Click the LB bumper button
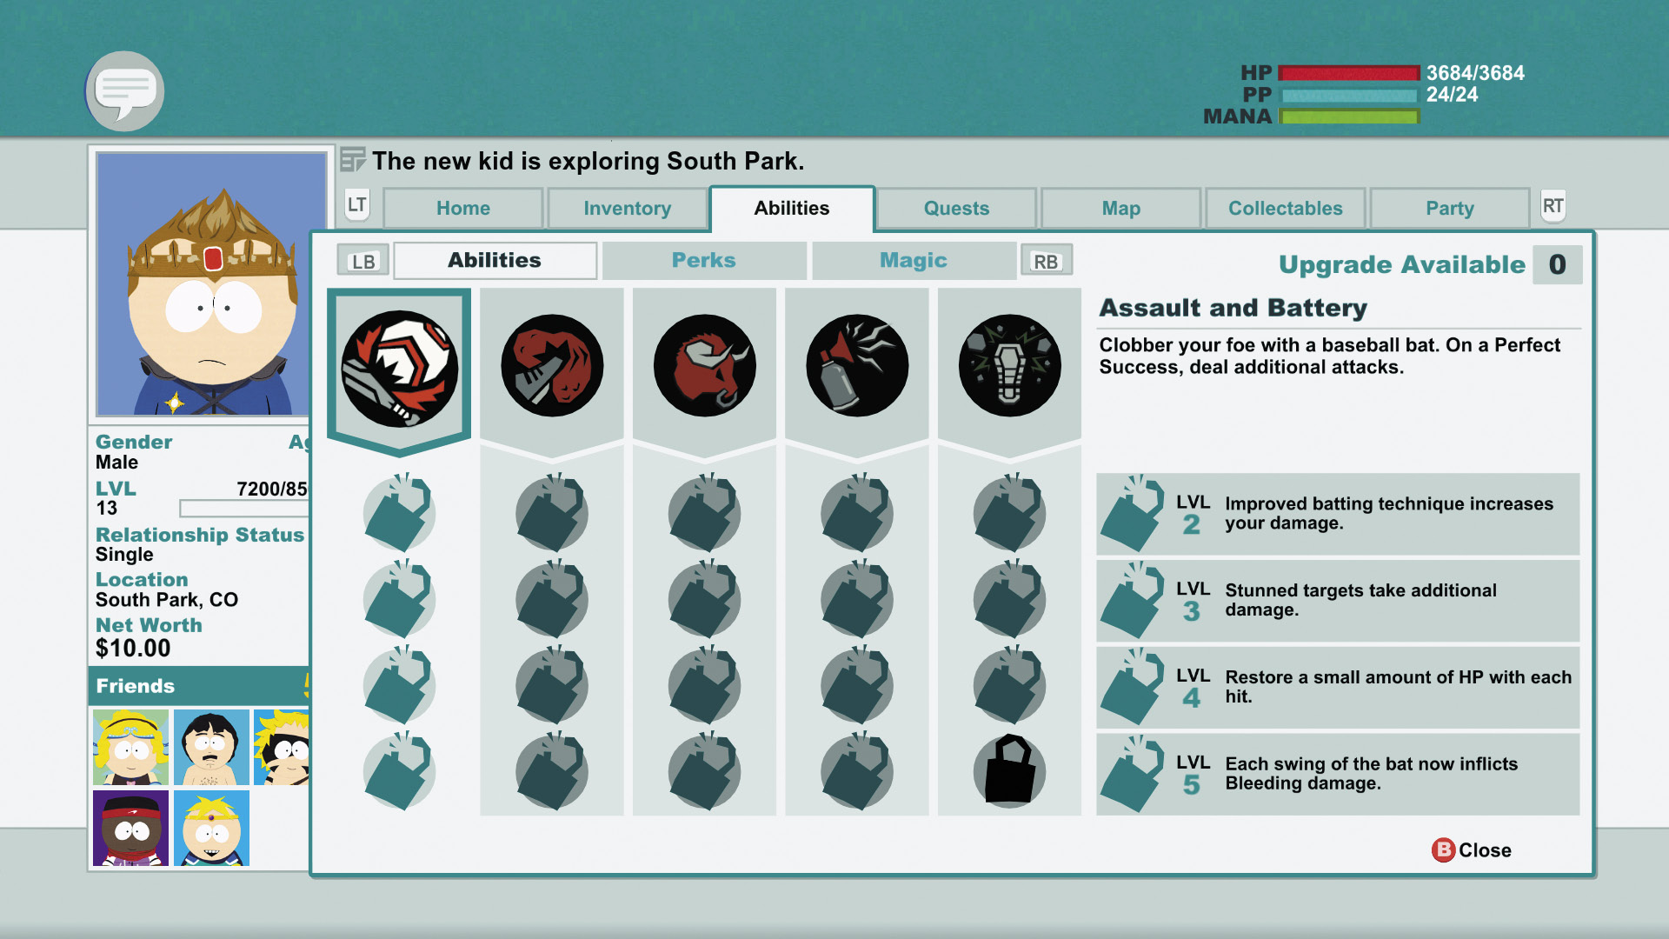This screenshot has width=1669, height=939. [x=363, y=261]
